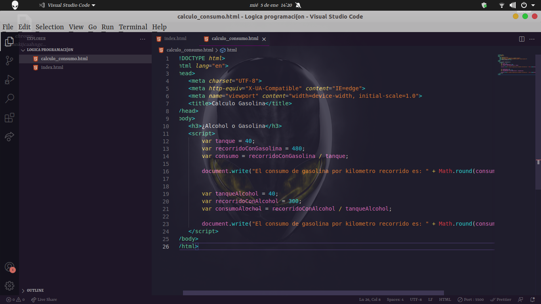Screen dimensions: 541x304
Task: Click Prettier status bar item
Action: point(501,300)
